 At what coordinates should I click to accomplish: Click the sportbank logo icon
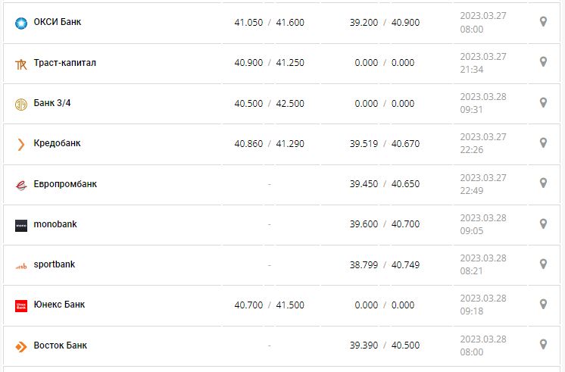click(21, 265)
